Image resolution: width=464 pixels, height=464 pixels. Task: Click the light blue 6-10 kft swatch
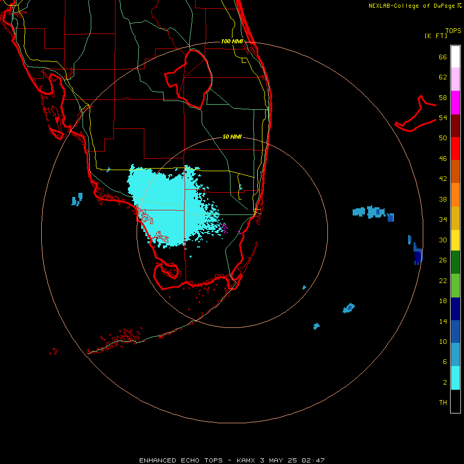455,355
